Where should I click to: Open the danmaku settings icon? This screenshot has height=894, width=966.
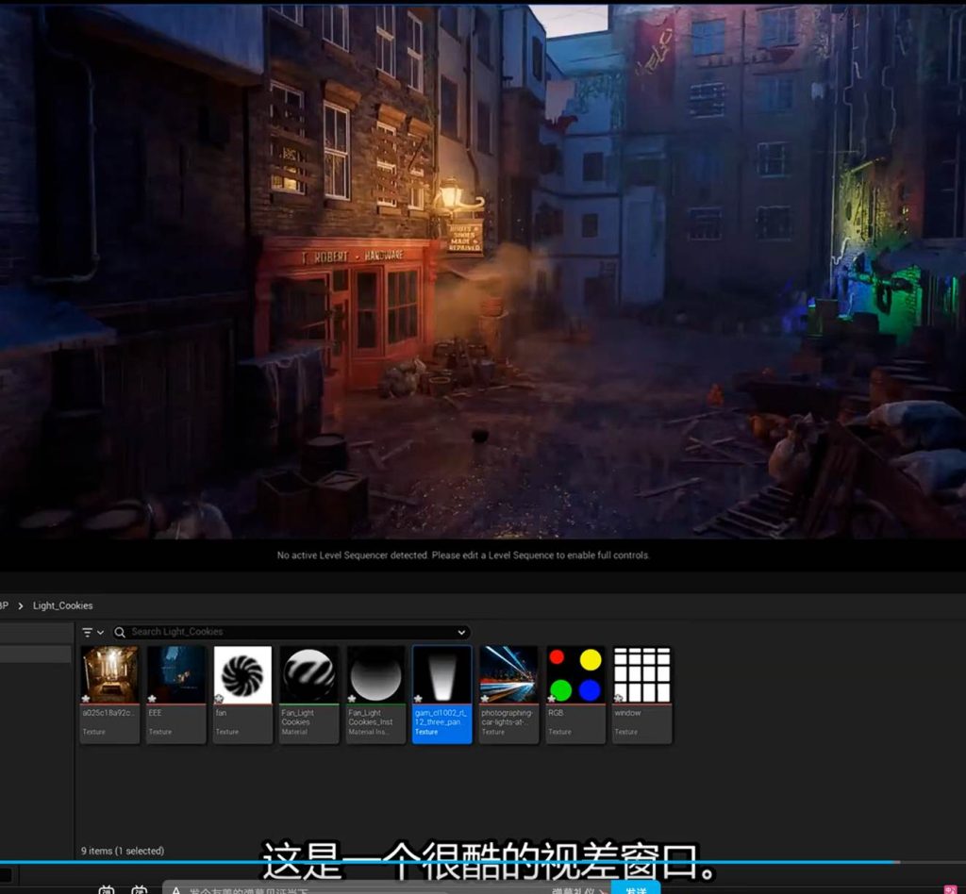140,889
